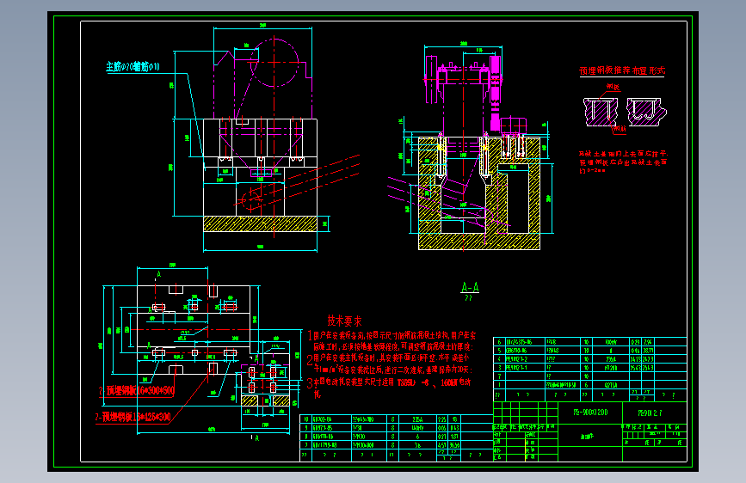Click the red concrete surface note paragraph

(x=623, y=162)
